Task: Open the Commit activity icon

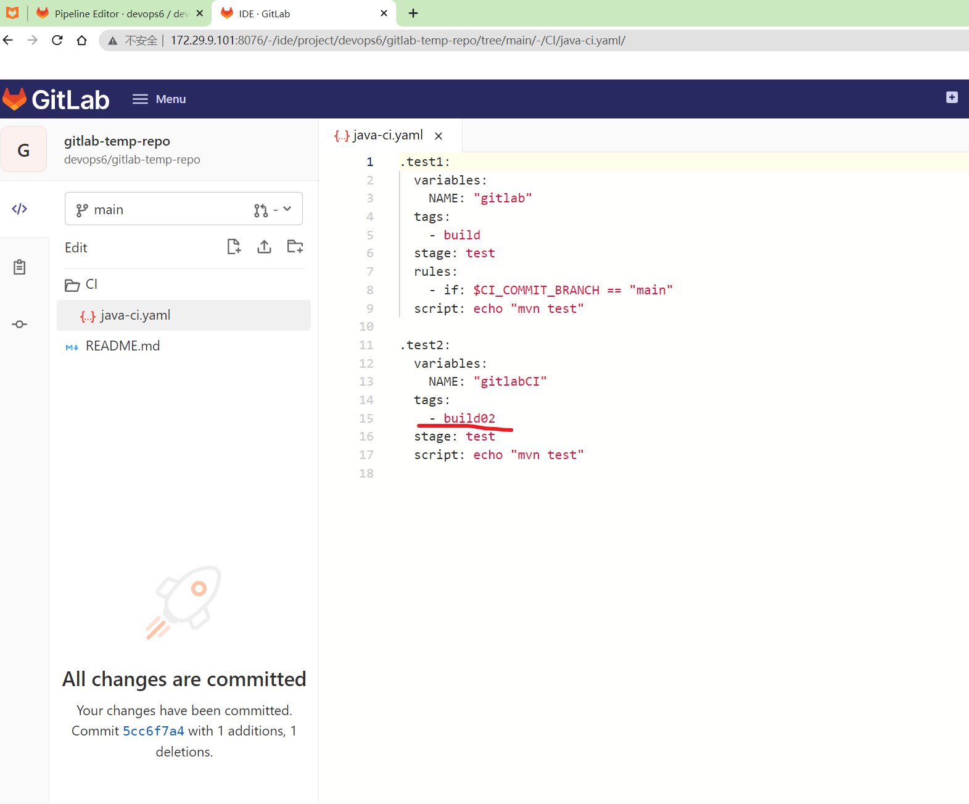Action: click(x=20, y=325)
